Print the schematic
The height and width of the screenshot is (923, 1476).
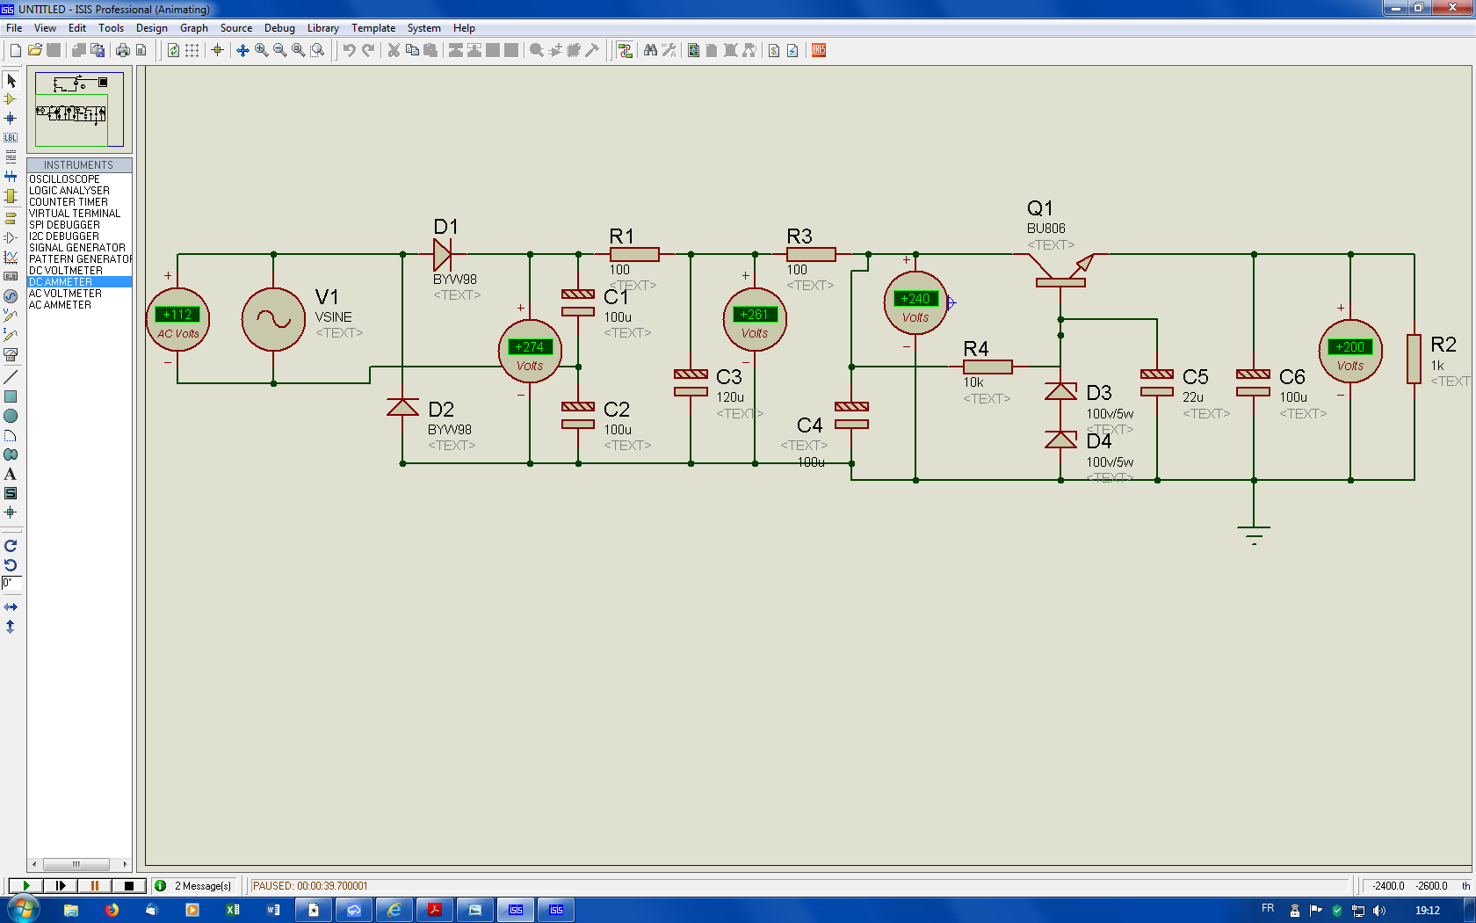point(122,50)
